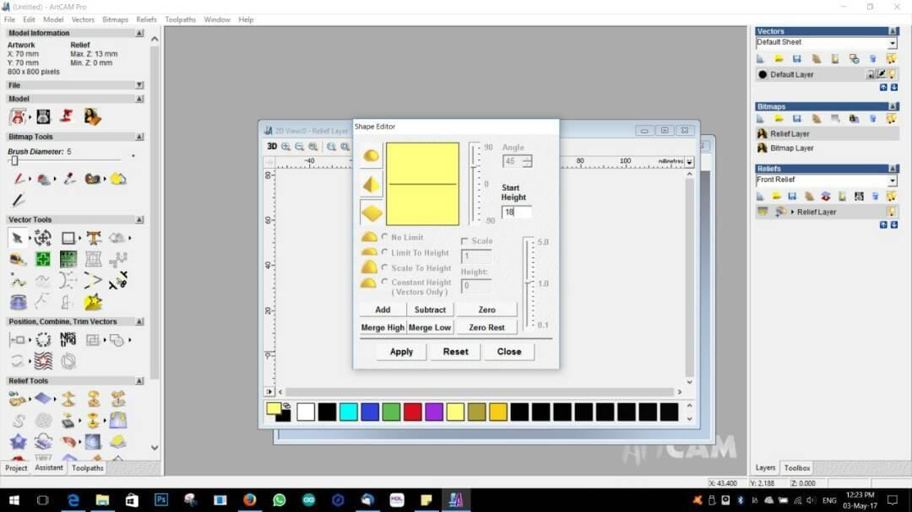This screenshot has width=912, height=512.
Task: Click the Add button
Action: 383,310
